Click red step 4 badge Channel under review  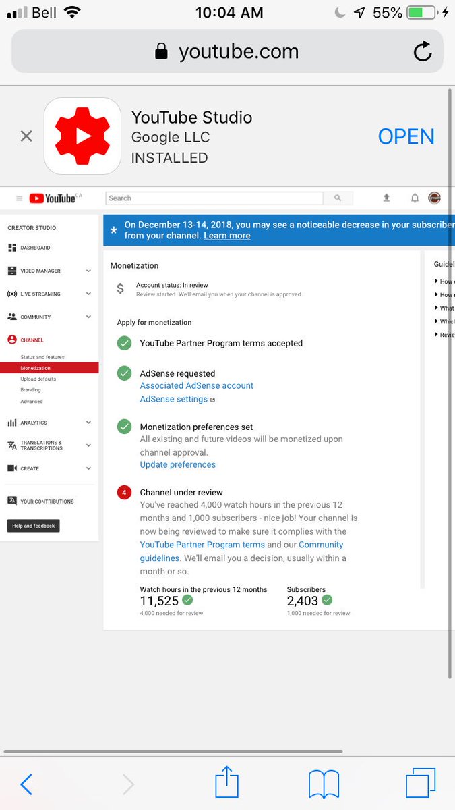124,493
